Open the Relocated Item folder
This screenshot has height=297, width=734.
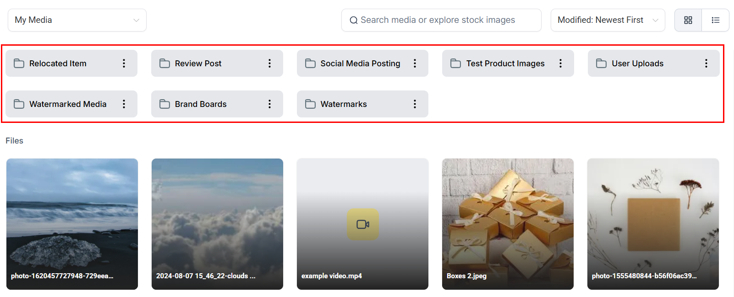coord(58,64)
